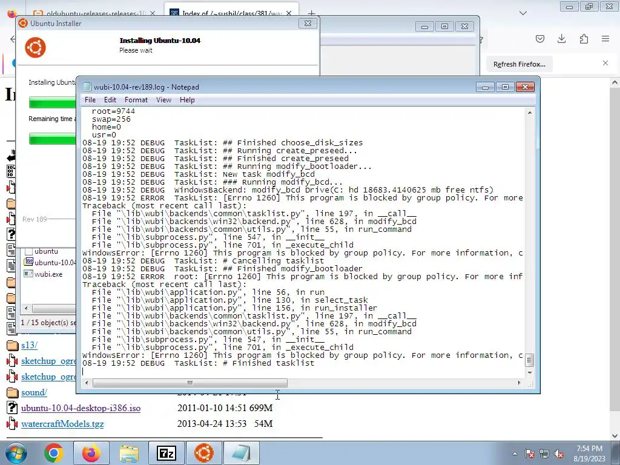620x465 pixels.
Task: Click Notepad vertical scrollbar down arrow
Action: 529,372
